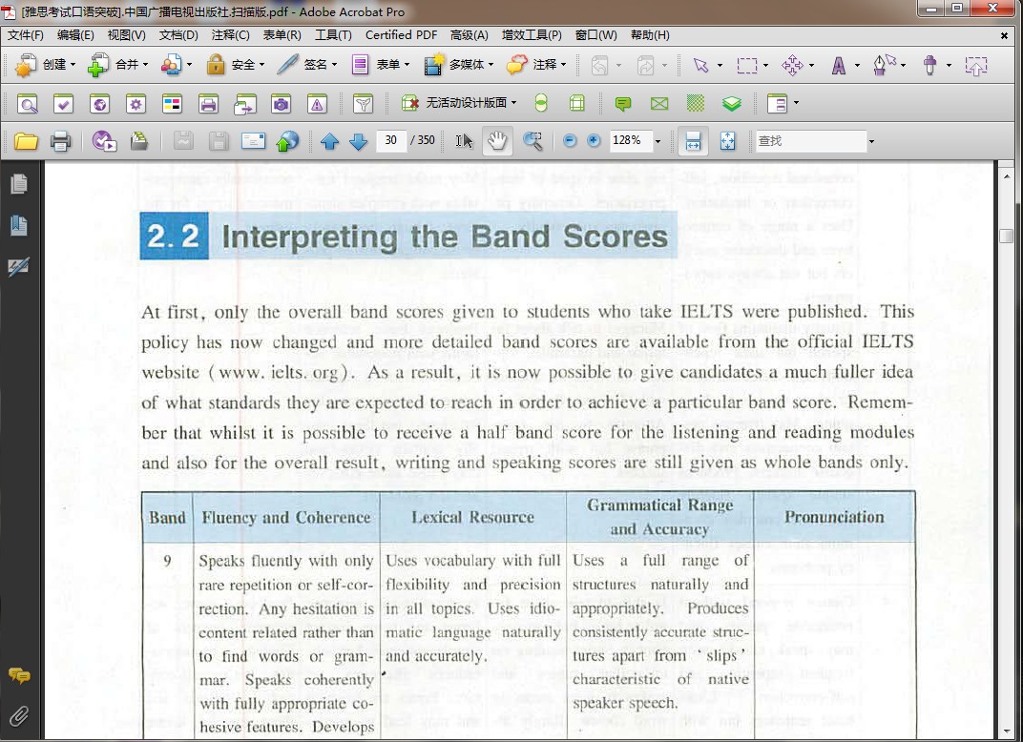Open the zoom percentage dropdown arrow
The height and width of the screenshot is (742, 1023).
tap(658, 141)
